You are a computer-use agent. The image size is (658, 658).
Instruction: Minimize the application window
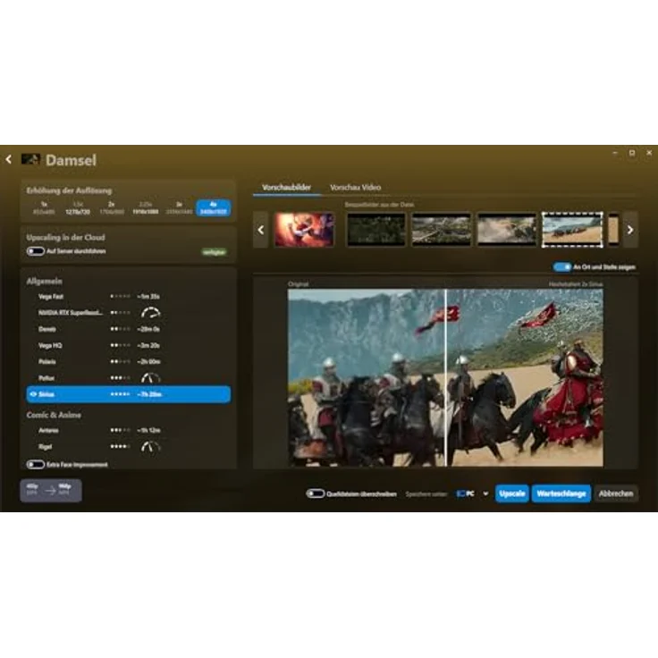615,153
